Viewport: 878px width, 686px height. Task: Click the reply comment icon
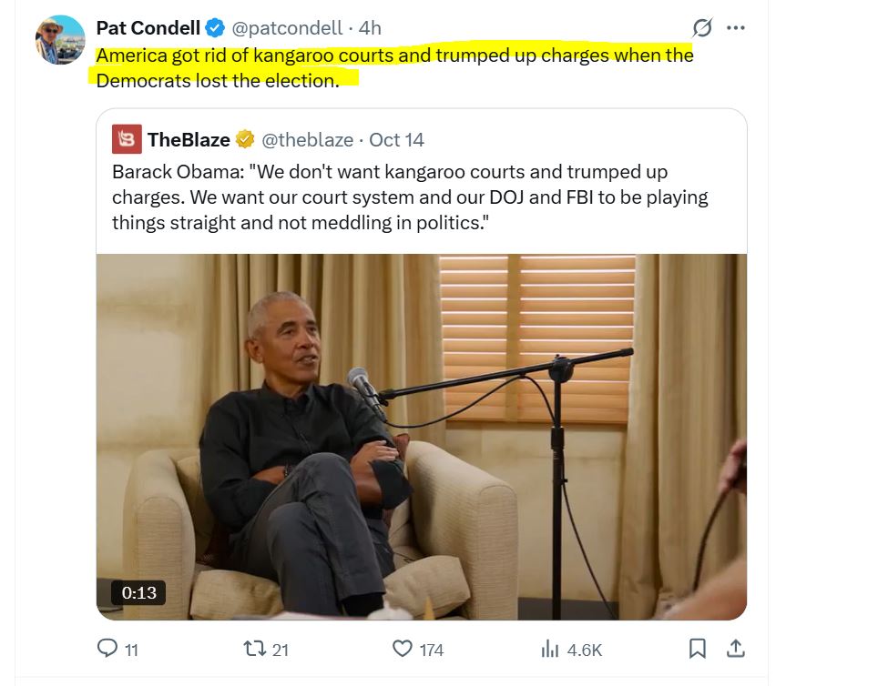pos(108,649)
